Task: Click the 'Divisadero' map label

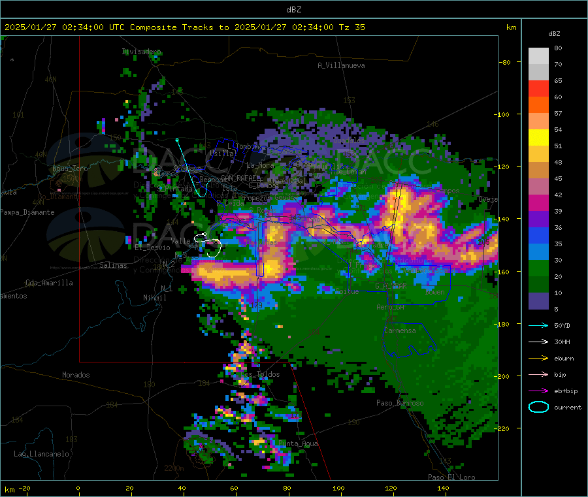Action: coord(141,52)
